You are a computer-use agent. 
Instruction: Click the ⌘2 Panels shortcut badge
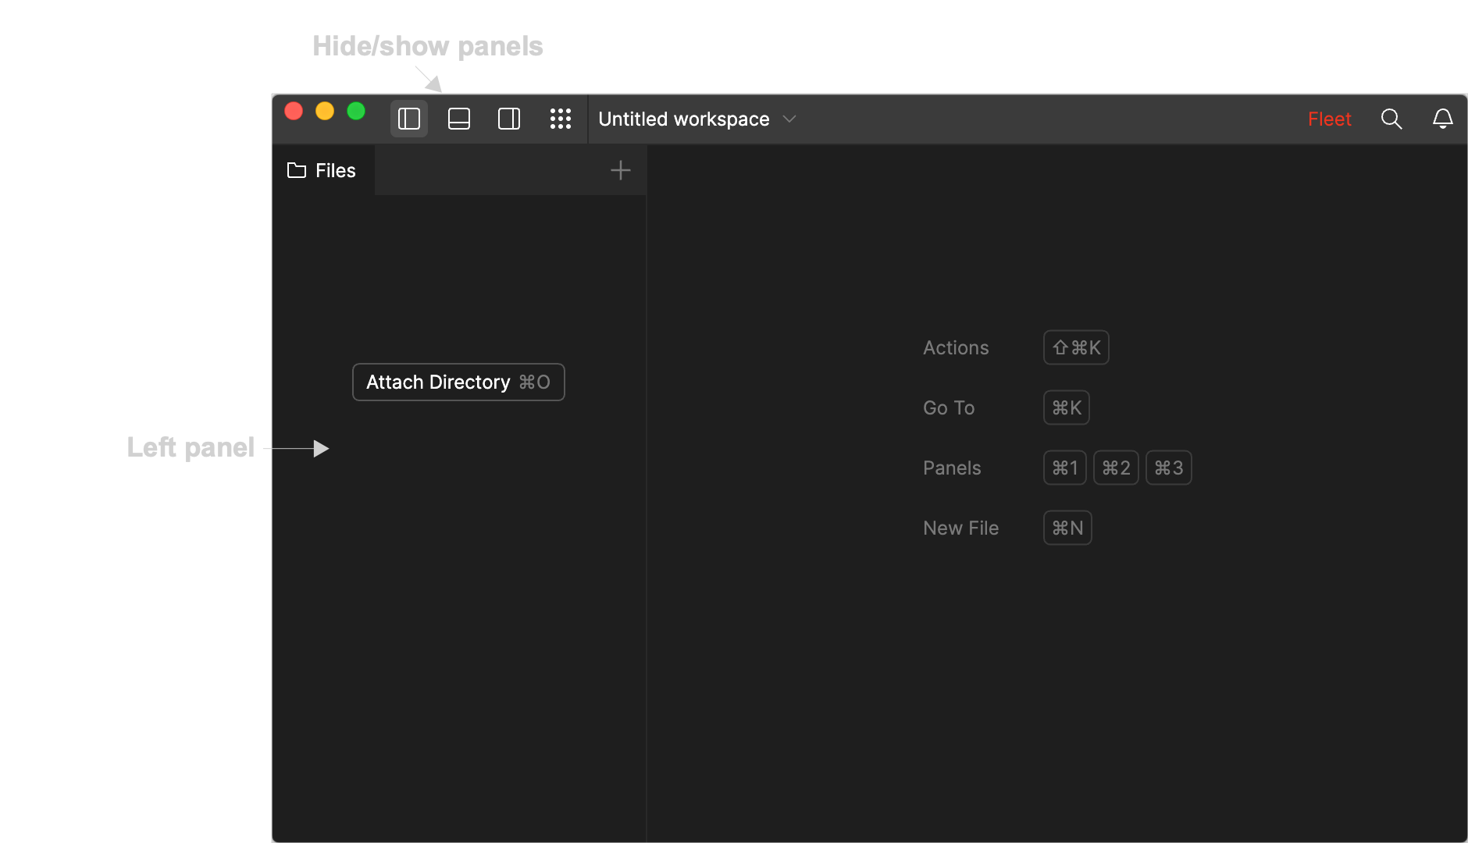pos(1116,468)
